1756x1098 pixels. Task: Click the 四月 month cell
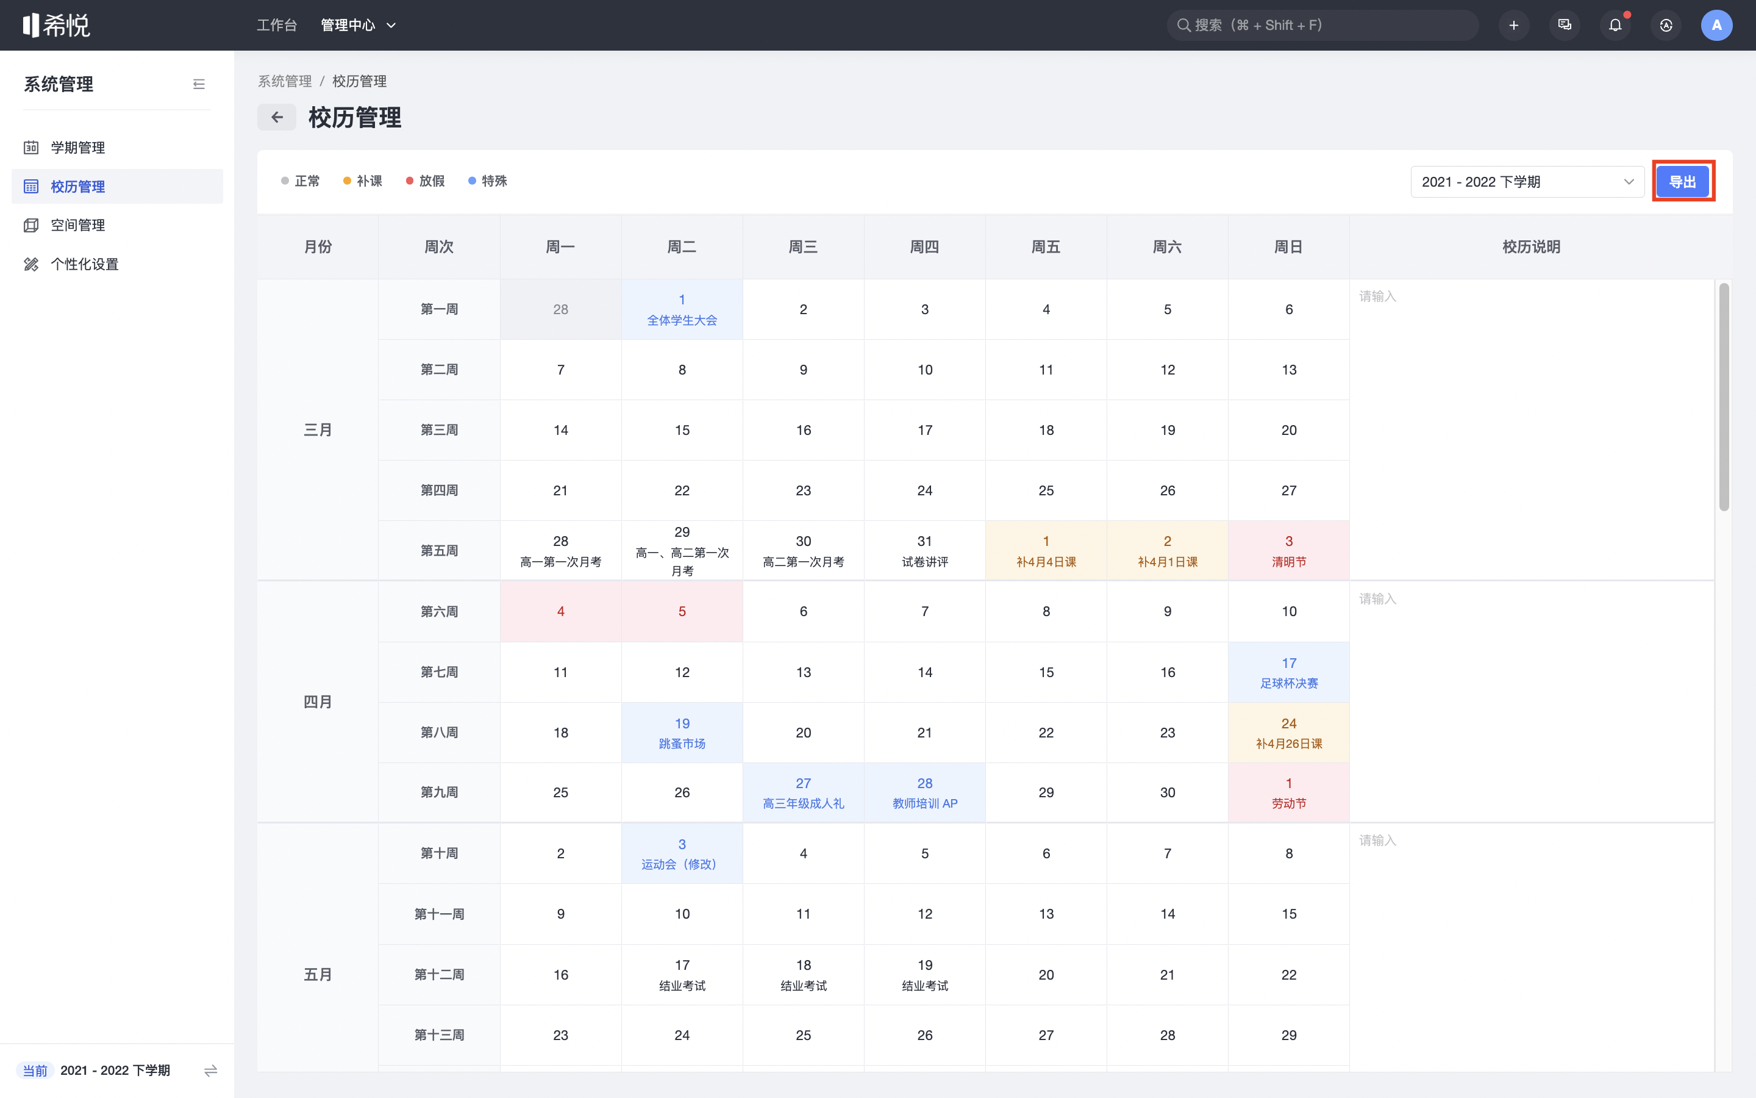click(x=318, y=701)
